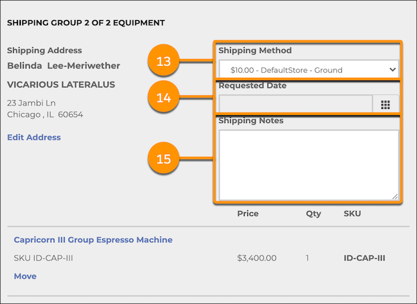
Task: Click the SKU column header
Action: (352, 214)
